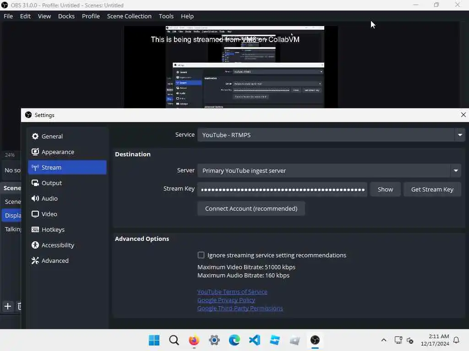Screen dimensions: 469x351
Task: Open Visual Studio Code from taskbar
Action: (255, 340)
